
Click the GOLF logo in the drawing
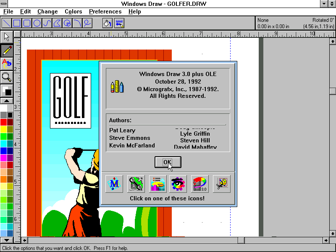[x=71, y=101]
